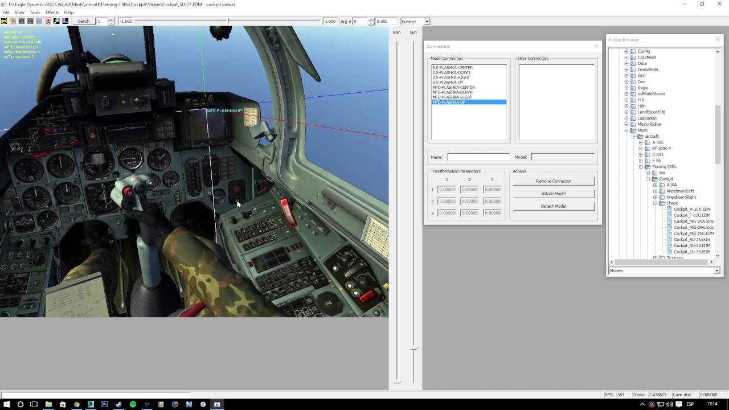Increase the Bench count stepper
The height and width of the screenshot is (410, 729).
111,20
